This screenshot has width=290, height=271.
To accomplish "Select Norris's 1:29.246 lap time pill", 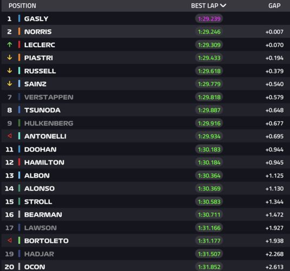I will pyautogui.click(x=209, y=31).
